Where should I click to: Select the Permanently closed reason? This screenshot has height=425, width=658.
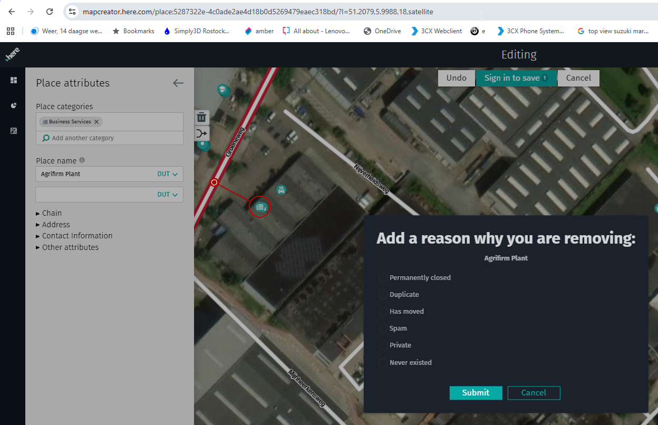coord(383,278)
